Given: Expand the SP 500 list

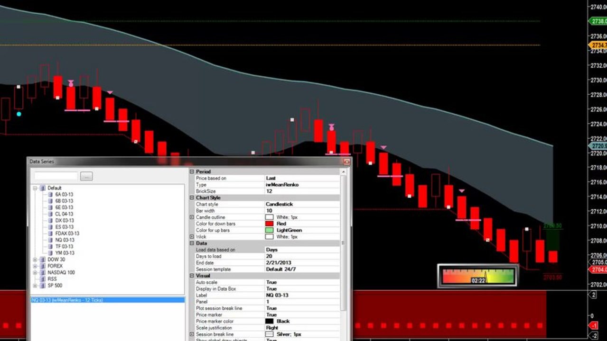Looking at the screenshot, I should coord(35,286).
